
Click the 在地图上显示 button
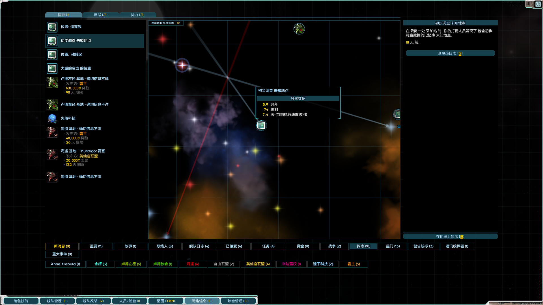[450, 237]
